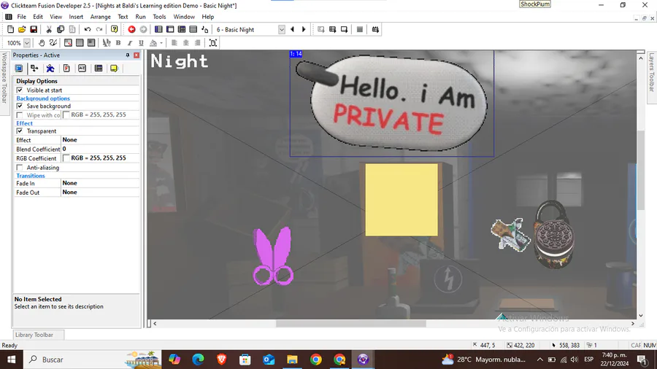The height and width of the screenshot is (369, 657).
Task: Open the Frame Editor icon
Action: [170, 29]
